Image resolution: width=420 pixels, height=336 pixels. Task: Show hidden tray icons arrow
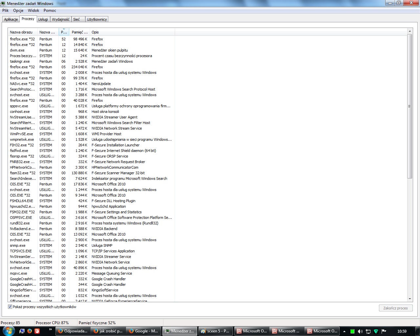344,331
